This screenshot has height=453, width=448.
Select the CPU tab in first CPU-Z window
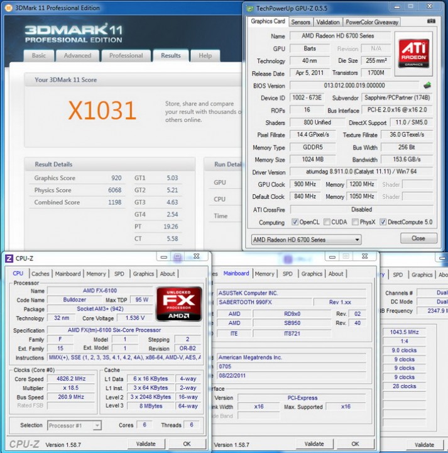coord(18,273)
